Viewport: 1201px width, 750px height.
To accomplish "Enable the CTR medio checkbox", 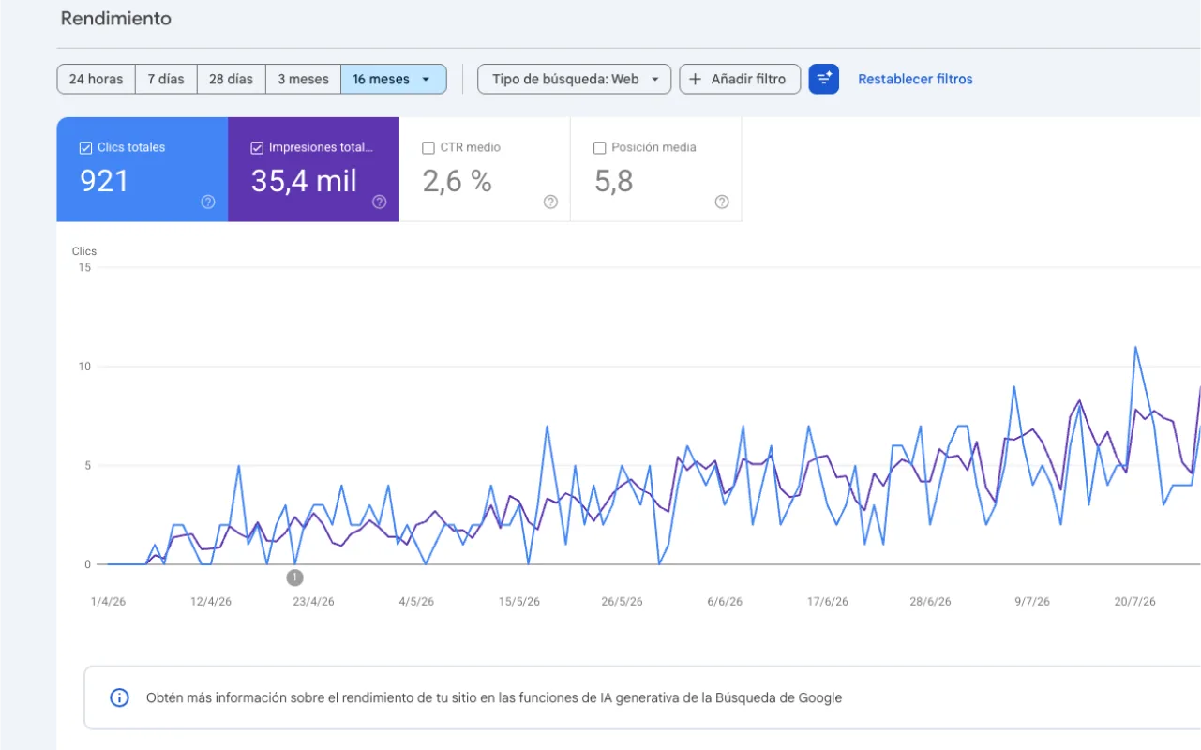I will click(428, 147).
